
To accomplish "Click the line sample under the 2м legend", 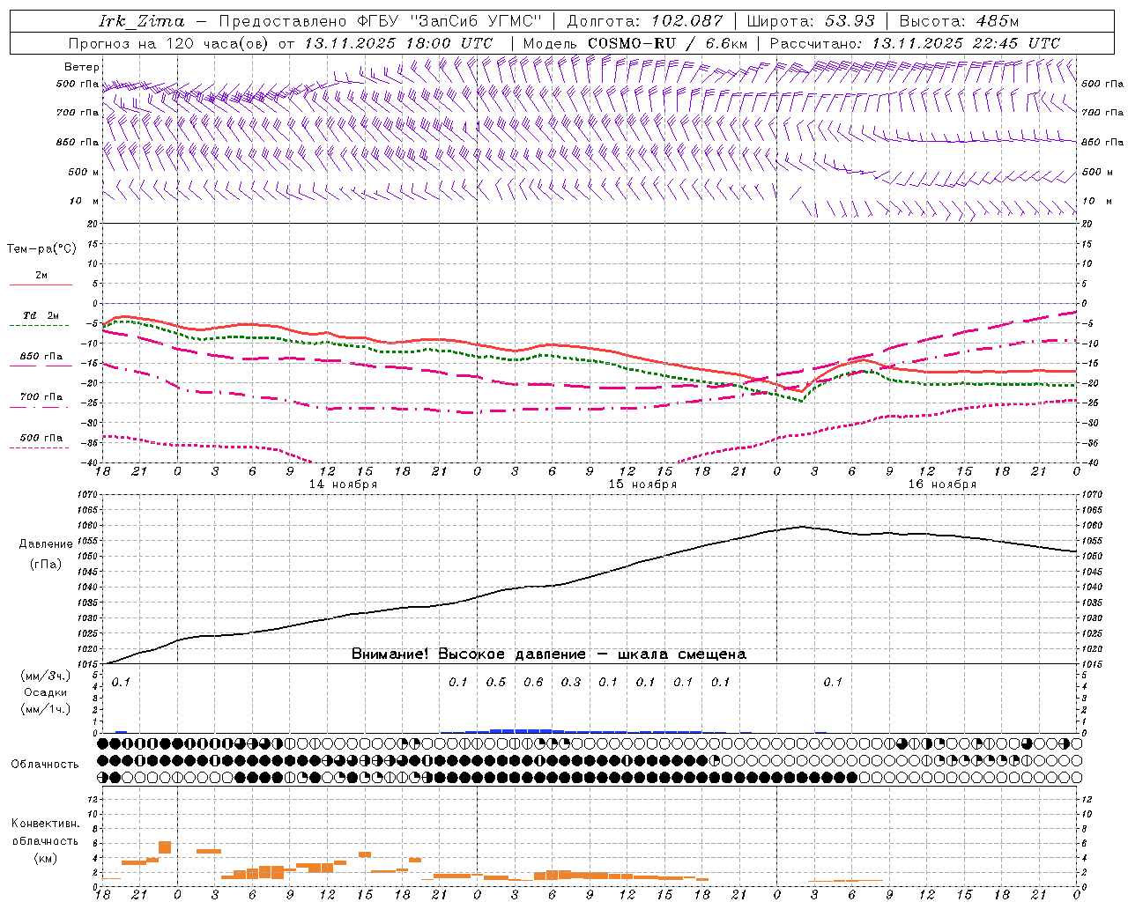I will point(41,285).
